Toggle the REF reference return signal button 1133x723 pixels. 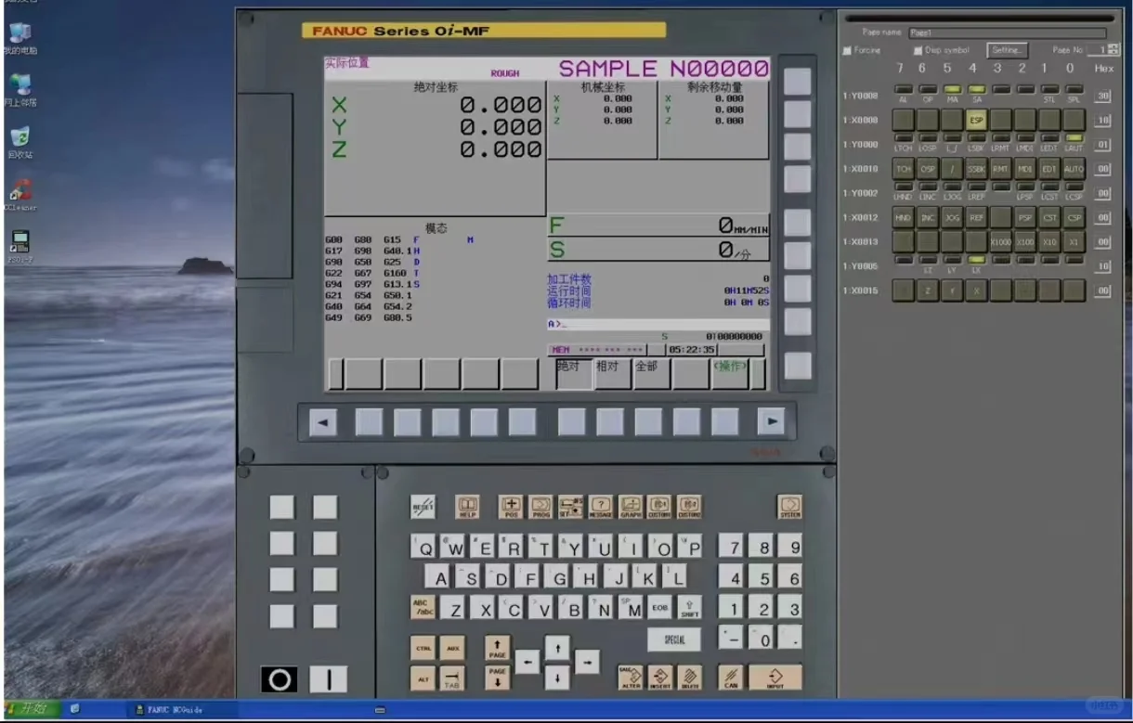(976, 217)
